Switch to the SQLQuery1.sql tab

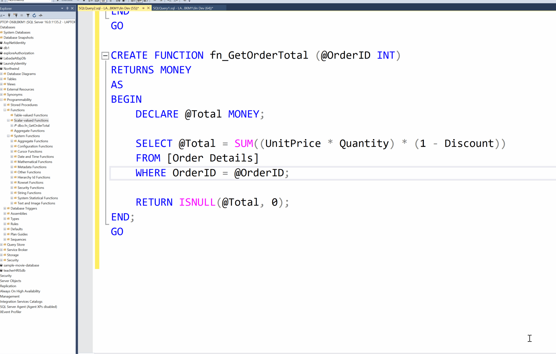point(183,8)
